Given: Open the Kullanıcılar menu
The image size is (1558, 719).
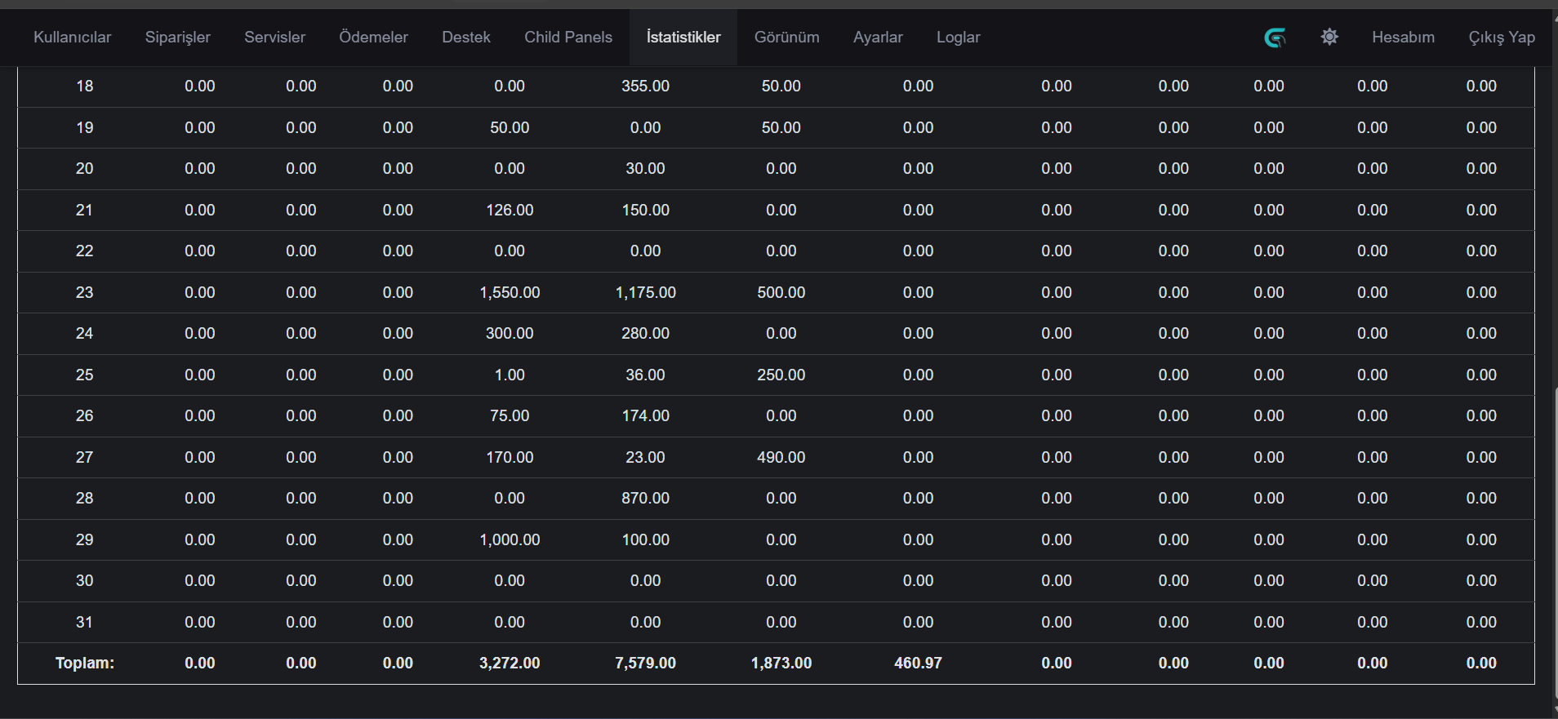Looking at the screenshot, I should 72,38.
